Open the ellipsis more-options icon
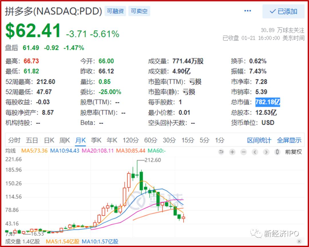This screenshot has height=247, width=309. pos(247,11)
